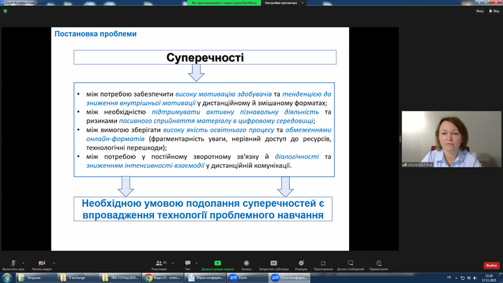Open the Chat panel
Screen dimensions: 503x283
187,264
